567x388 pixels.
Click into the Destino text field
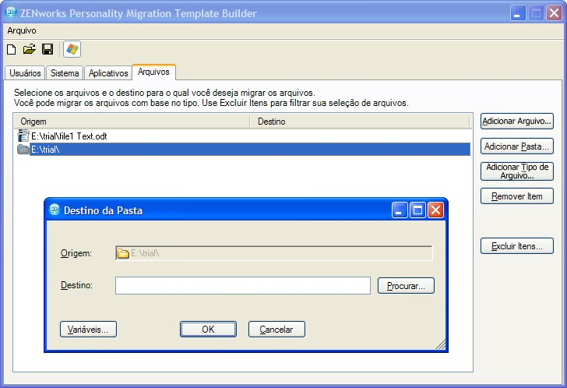pos(243,286)
